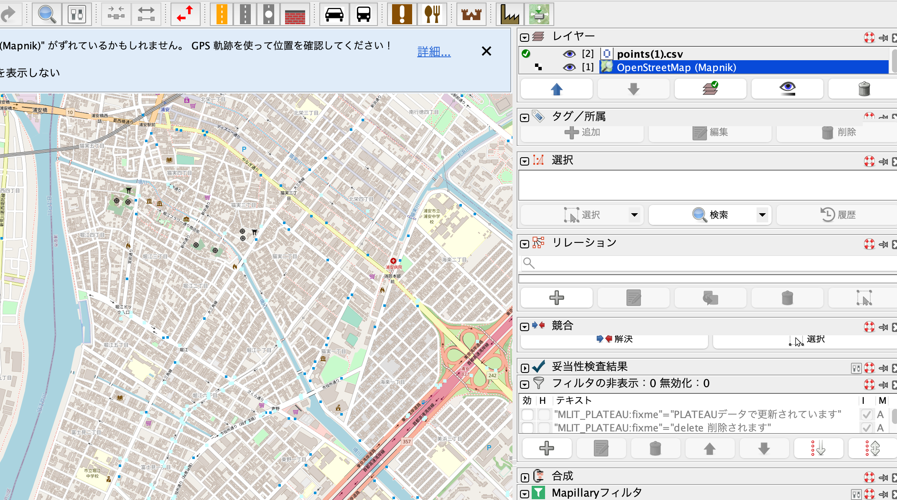This screenshot has height=500, width=897.
Task: Delete the selected layer via trash icon
Action: [x=864, y=88]
